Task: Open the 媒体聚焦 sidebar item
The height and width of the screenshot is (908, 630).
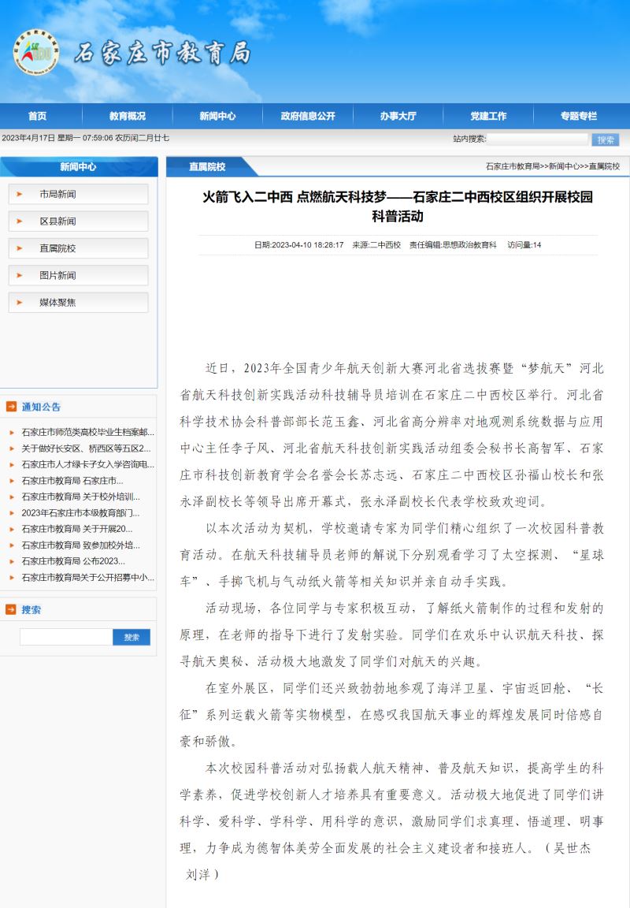Action: [58, 302]
